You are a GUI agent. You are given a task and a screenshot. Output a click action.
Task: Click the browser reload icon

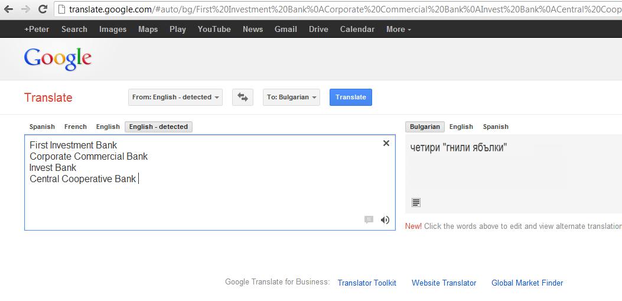[43, 9]
